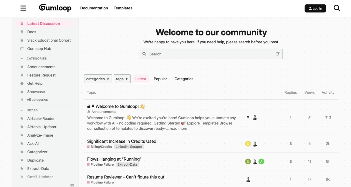The image size is (351, 187).
Task: Select Latest Discussion in sidebar
Action: [x=45, y=24]
